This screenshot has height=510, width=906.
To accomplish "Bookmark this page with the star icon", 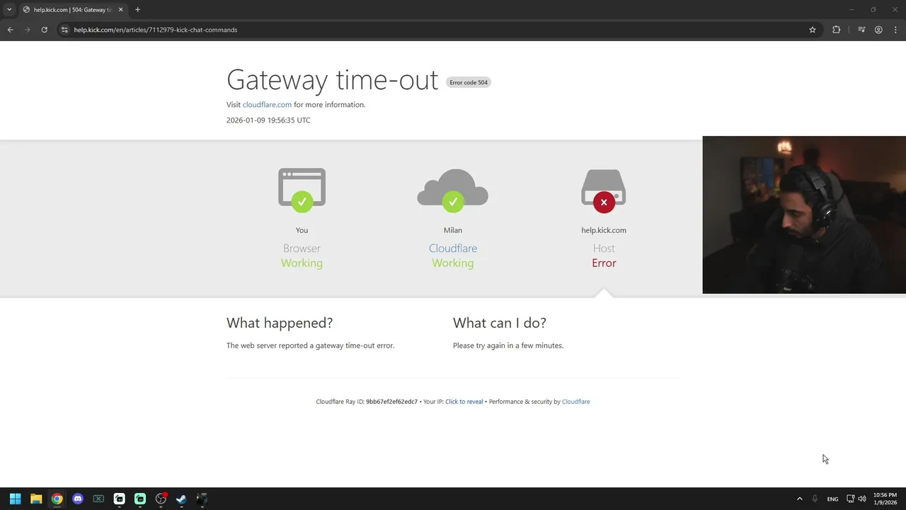I will tap(813, 30).
